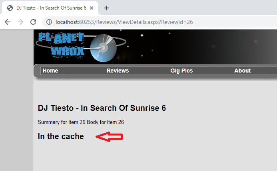Go to the Home menu item

coord(50,71)
